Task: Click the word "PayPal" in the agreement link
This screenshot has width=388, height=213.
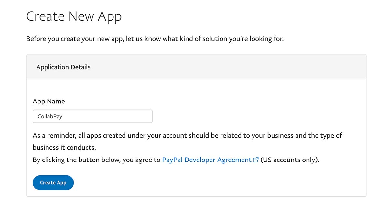Action: [x=172, y=160]
